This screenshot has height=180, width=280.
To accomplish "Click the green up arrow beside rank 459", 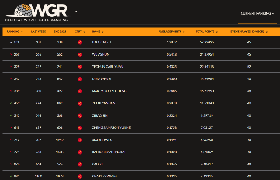I will (11, 103).
